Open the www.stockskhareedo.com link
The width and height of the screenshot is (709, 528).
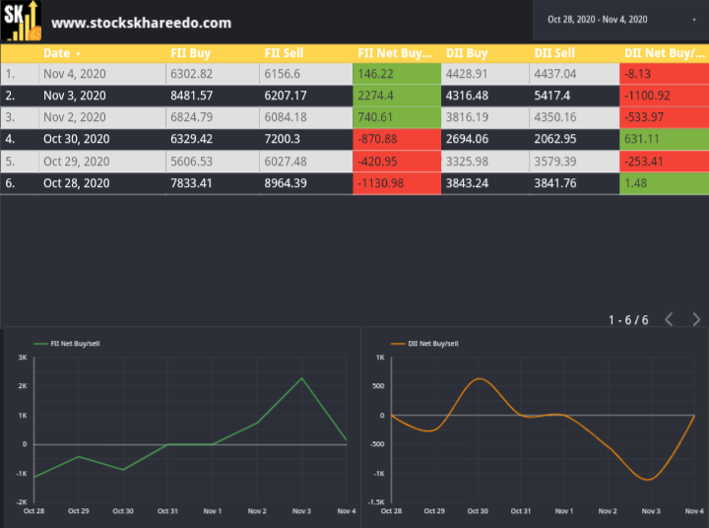(141, 23)
